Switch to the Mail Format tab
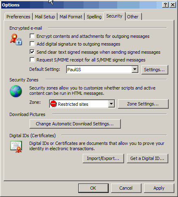 pos(71,17)
